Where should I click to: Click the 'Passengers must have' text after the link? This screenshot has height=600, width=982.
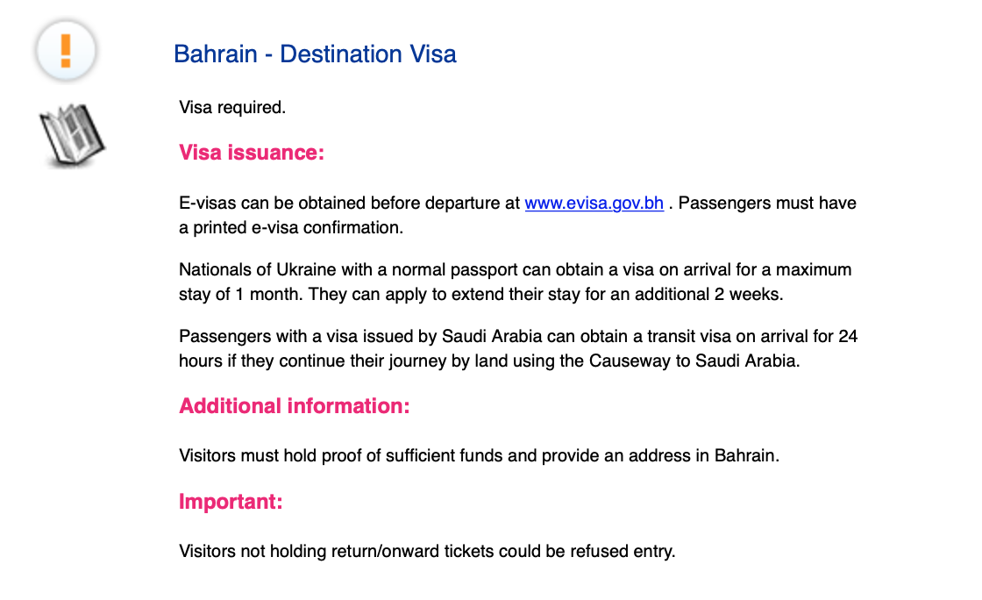point(768,204)
